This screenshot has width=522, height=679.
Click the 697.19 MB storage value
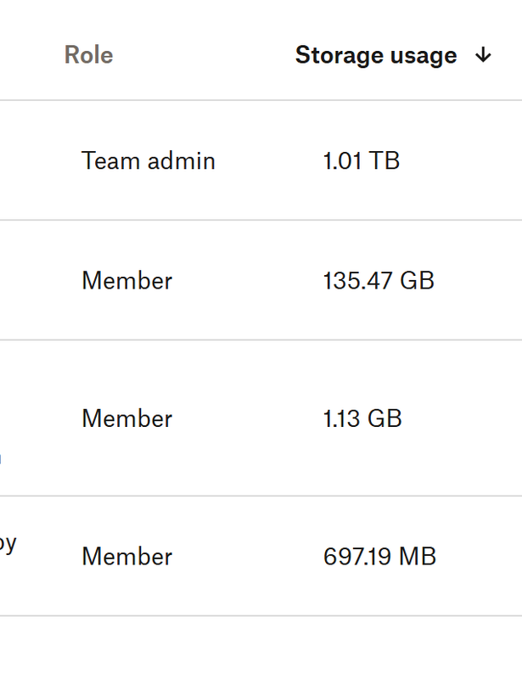pos(379,557)
